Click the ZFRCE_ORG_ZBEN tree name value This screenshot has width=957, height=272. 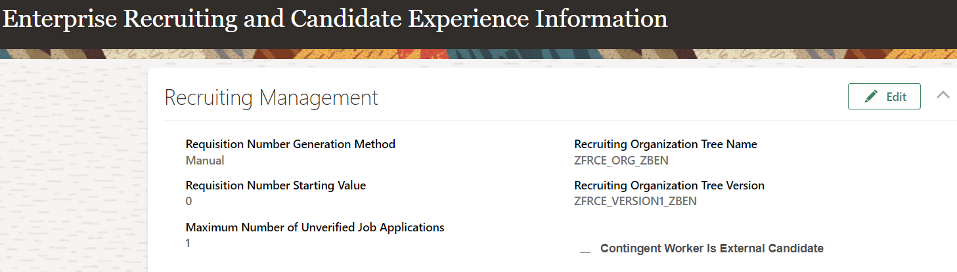pyautogui.click(x=621, y=161)
